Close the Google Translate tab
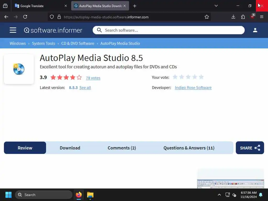The height and width of the screenshot is (201, 268). point(66,6)
